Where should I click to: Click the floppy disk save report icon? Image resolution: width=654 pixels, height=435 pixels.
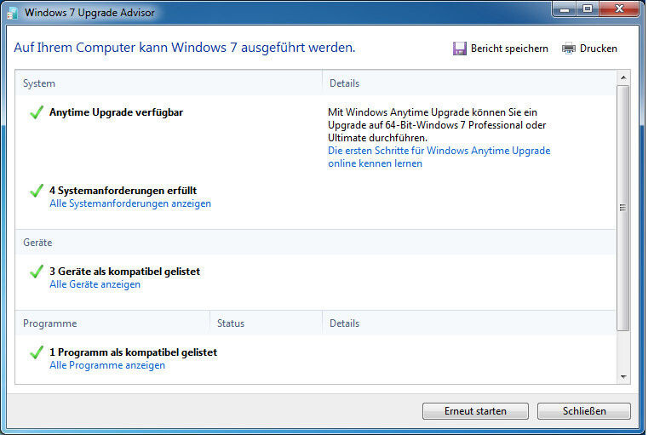coord(459,49)
